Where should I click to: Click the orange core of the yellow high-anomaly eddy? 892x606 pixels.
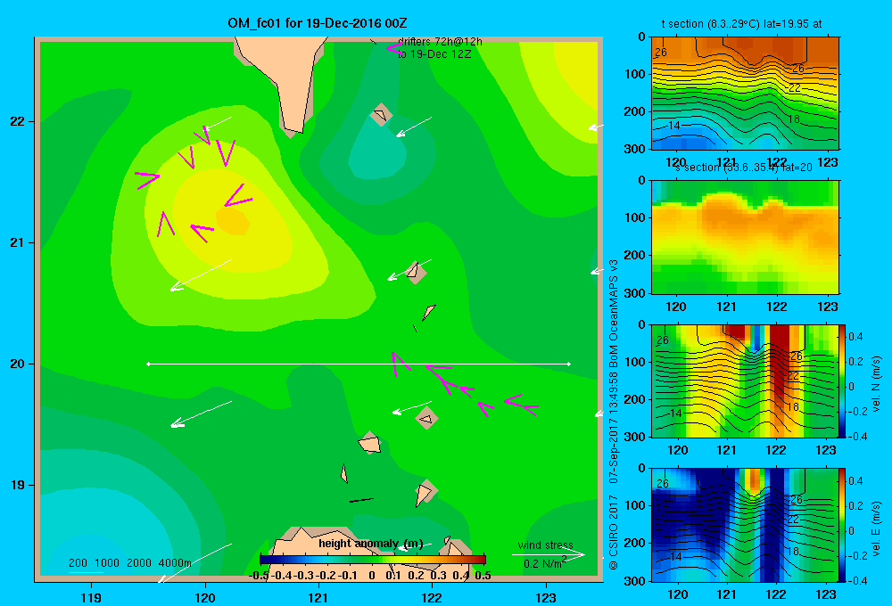click(233, 222)
